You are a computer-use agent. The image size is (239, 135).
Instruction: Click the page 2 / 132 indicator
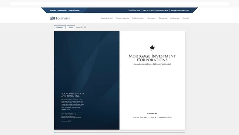tap(81, 27)
